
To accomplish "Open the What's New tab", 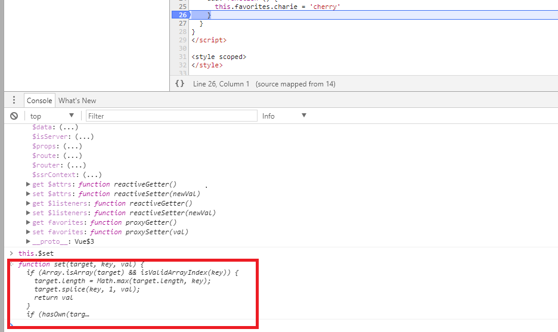I will 77,101.
